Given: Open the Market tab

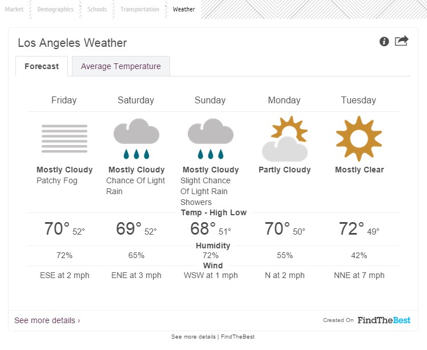Looking at the screenshot, I should (x=14, y=9).
